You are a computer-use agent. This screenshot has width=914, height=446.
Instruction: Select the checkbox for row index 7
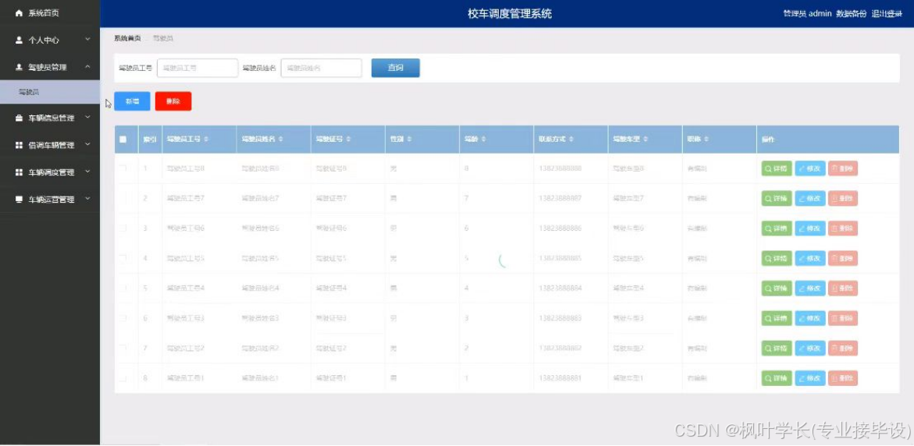coord(123,349)
